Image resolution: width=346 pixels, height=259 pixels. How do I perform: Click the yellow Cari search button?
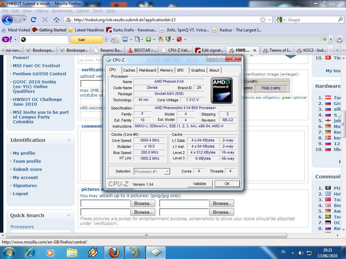click(x=86, y=40)
